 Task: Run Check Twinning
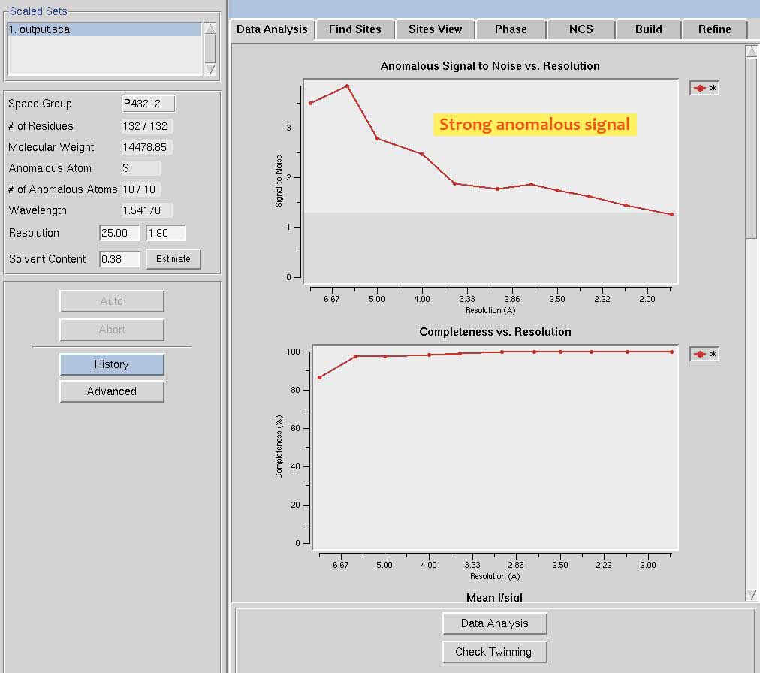click(494, 652)
